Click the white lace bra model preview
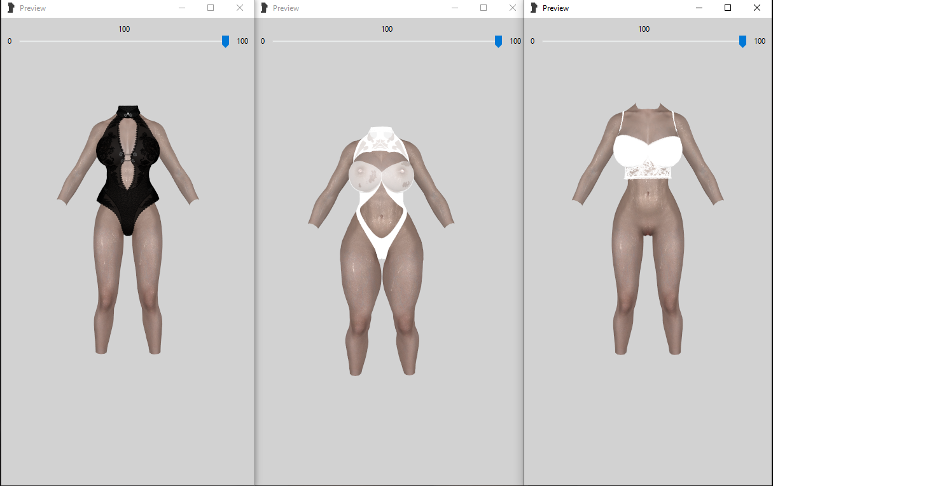This screenshot has height=486, width=925. point(648,229)
